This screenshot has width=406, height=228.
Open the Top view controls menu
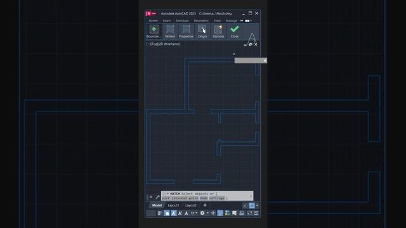click(x=155, y=44)
